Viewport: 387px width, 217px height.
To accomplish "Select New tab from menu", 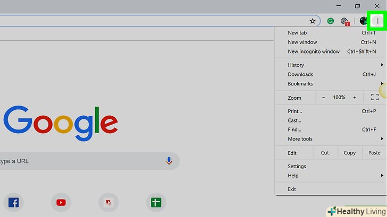I will click(x=331, y=33).
